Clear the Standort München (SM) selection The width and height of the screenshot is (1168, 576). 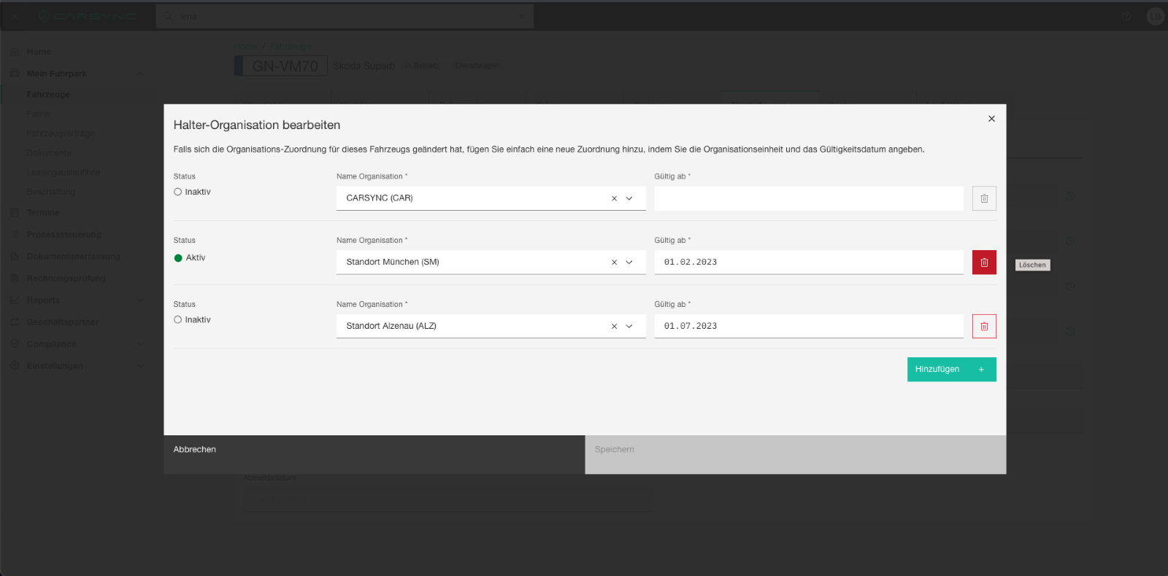[x=614, y=262]
